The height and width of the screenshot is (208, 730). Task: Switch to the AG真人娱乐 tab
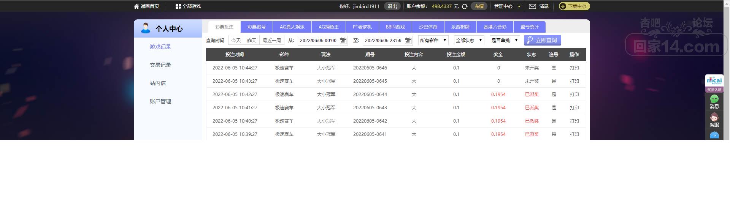tap(292, 27)
